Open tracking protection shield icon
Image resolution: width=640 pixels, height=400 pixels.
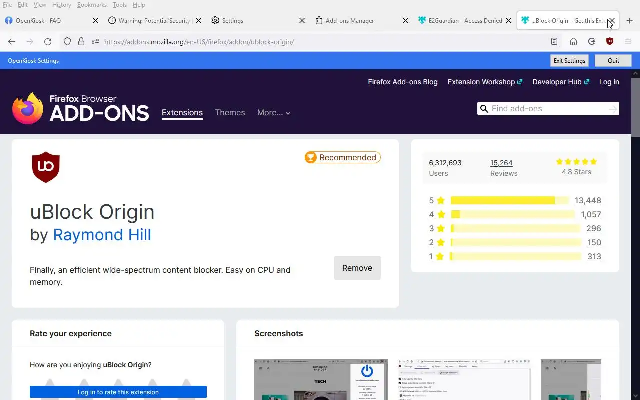pos(67,42)
